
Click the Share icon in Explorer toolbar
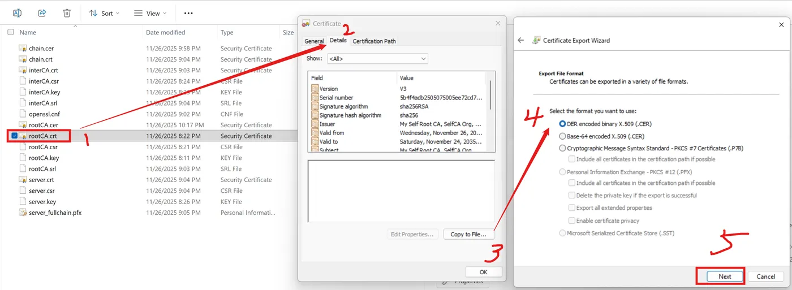point(42,13)
